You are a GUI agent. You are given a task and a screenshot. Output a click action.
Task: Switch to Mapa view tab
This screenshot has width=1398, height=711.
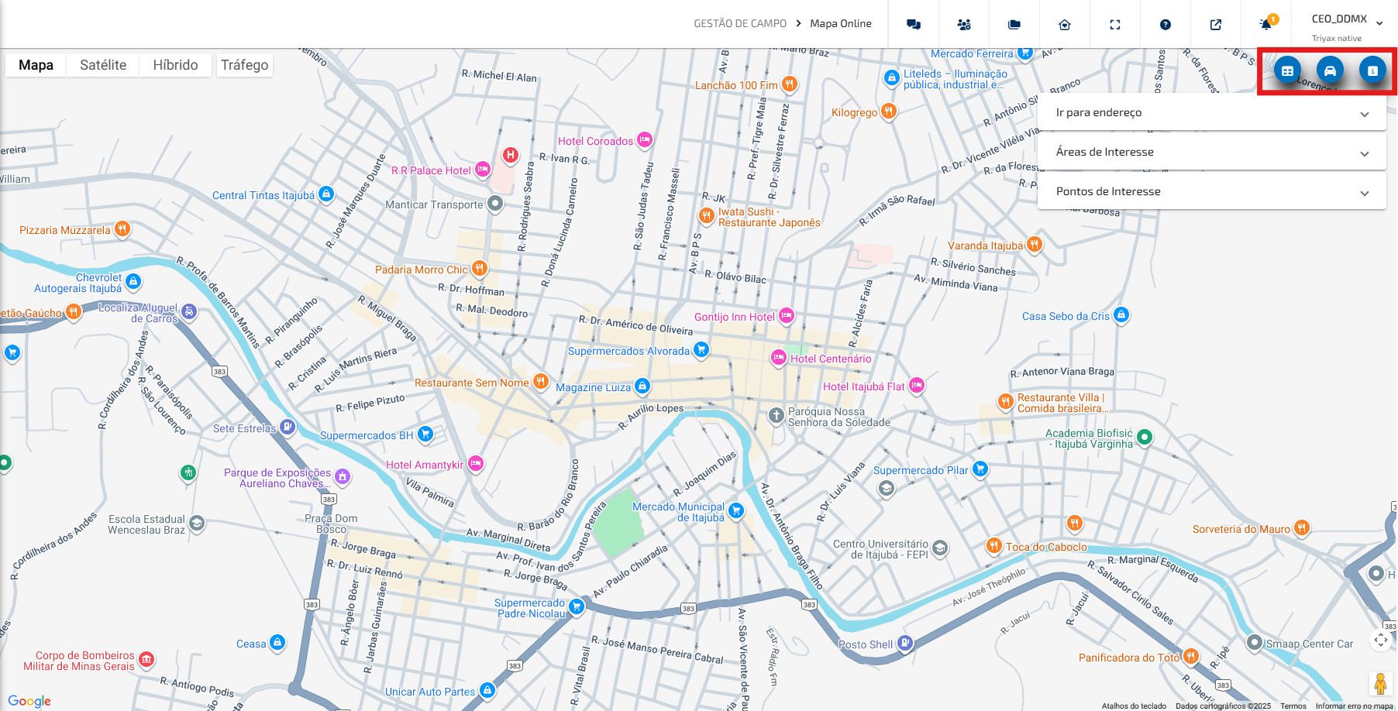click(36, 65)
